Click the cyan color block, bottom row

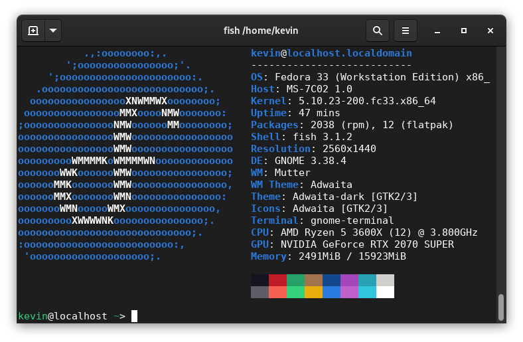coord(367,292)
